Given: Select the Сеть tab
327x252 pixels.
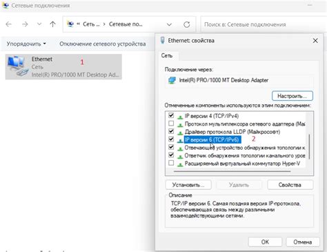Looking at the screenshot, I should click(167, 55).
